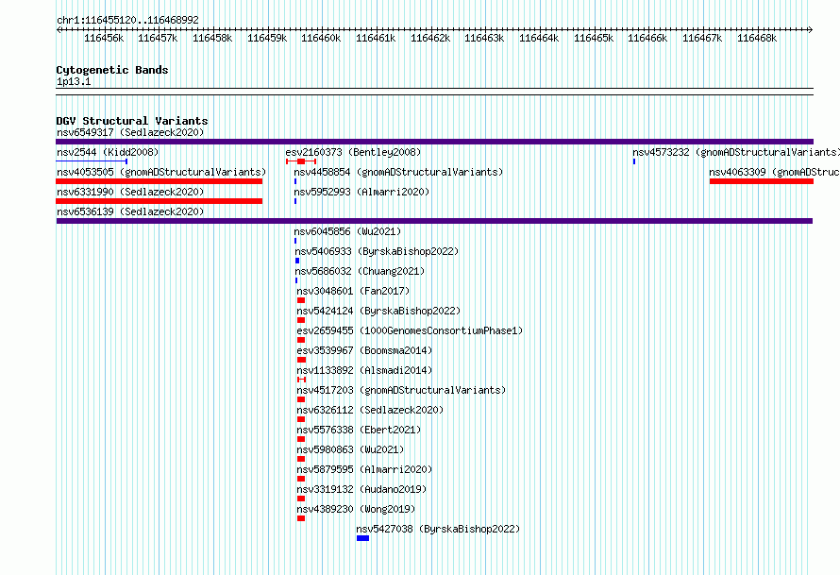Click the 116466k ruler tick label
Viewport: 840px width, 575px height.
(x=647, y=38)
